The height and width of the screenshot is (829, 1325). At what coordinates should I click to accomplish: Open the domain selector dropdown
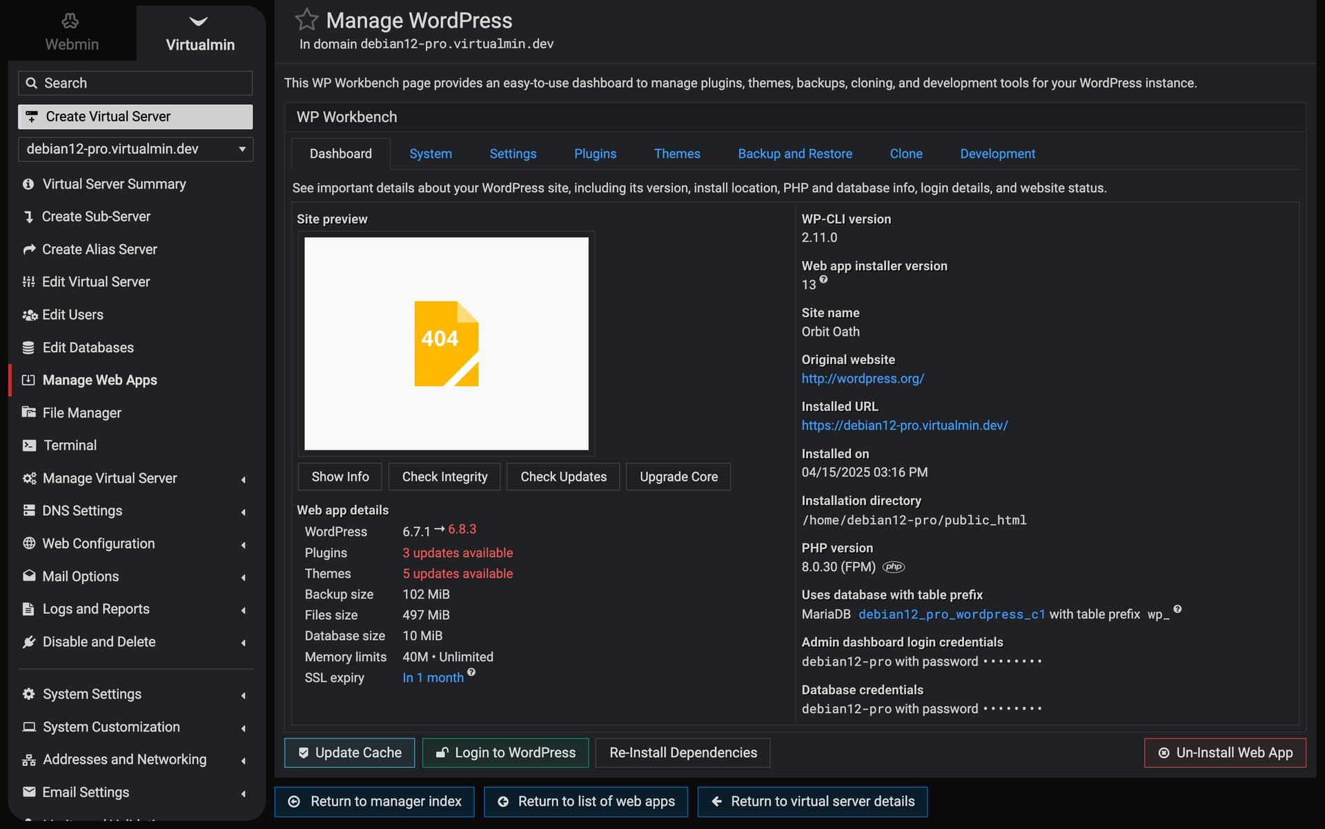[135, 149]
